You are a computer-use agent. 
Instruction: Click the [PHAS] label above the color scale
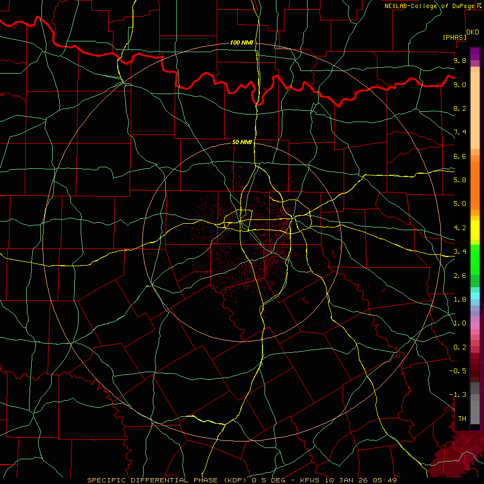tap(454, 37)
